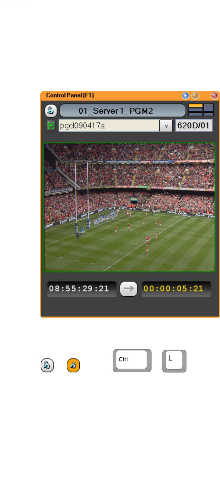The height and width of the screenshot is (479, 220).
Task: Click the rugby stadium video preview
Action: 129,207
